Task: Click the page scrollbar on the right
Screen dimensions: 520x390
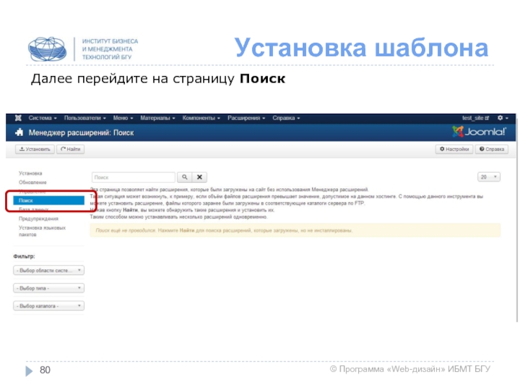Action: (x=517, y=219)
